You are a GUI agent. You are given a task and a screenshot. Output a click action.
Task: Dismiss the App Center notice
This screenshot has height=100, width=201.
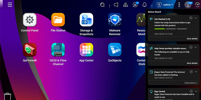point(191,91)
